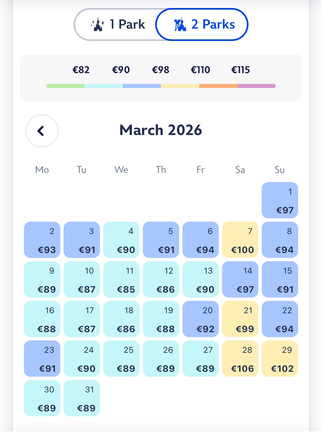Click the castle icon for 1 Park

[98, 24]
